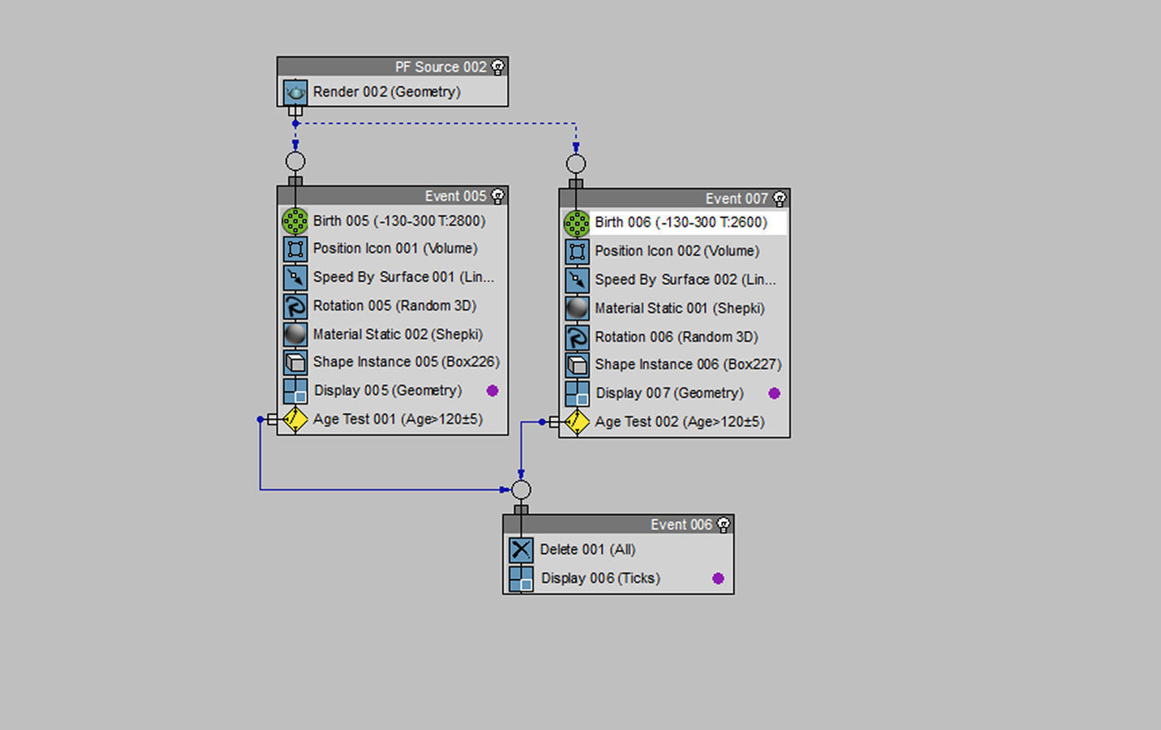Click Display 006 purple color swatch
This screenshot has width=1161, height=730.
[x=718, y=578]
